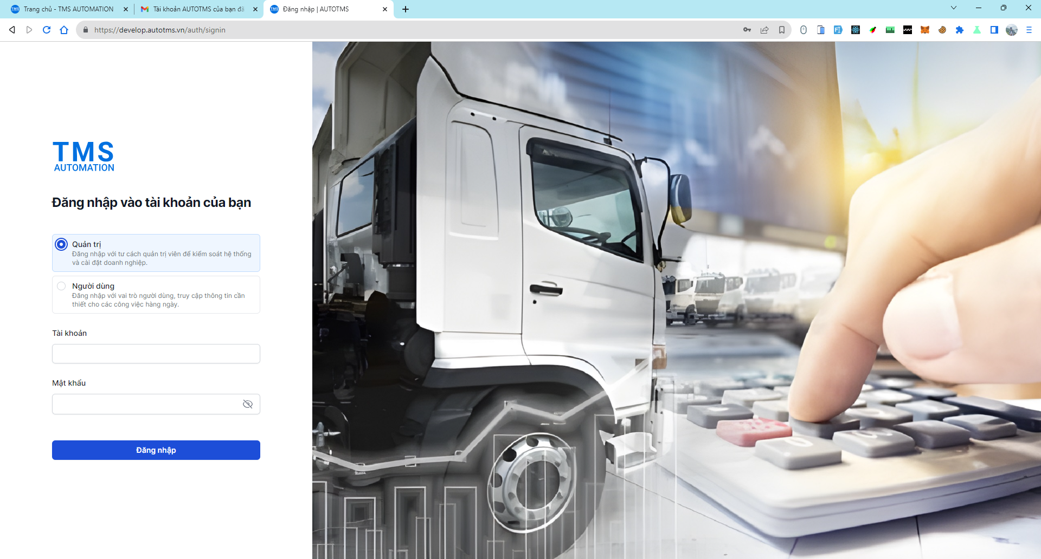This screenshot has height=559, width=1041.
Task: Toggle password visibility eye icon
Action: [x=248, y=404]
